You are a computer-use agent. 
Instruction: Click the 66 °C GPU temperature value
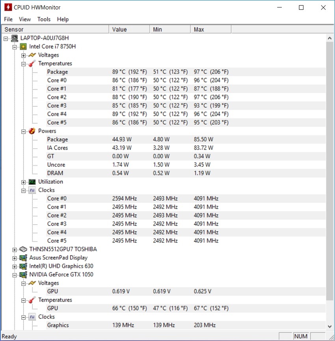pyautogui.click(x=130, y=308)
